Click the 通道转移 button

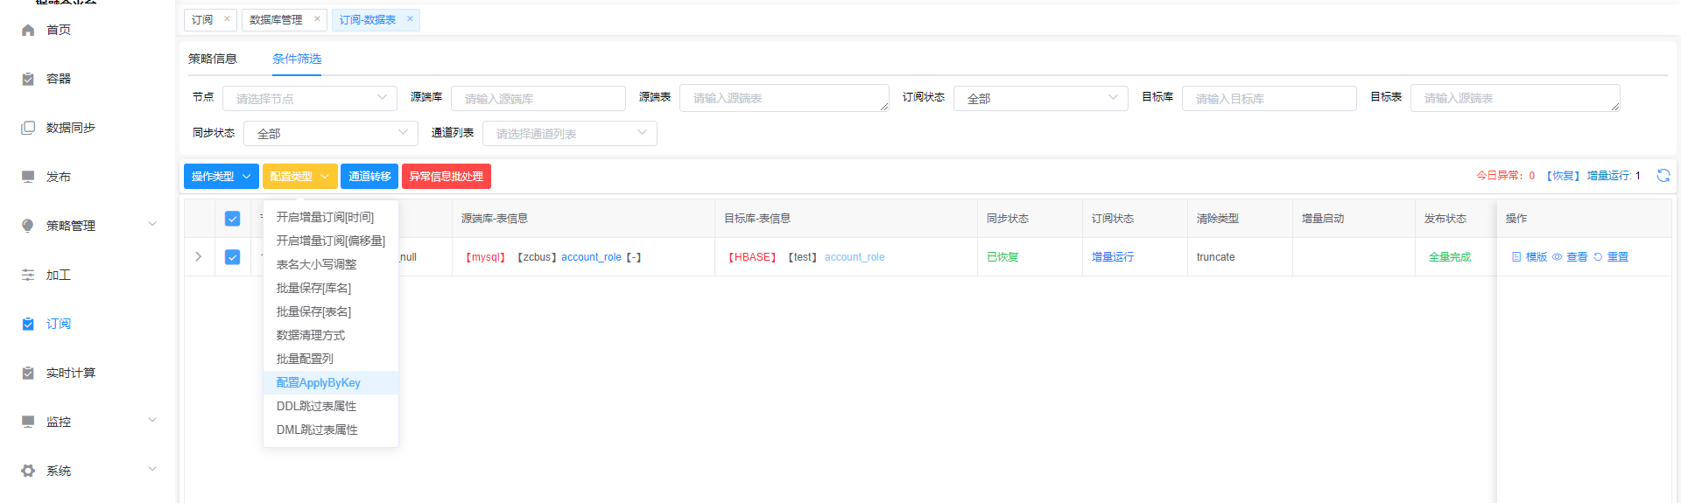point(369,177)
